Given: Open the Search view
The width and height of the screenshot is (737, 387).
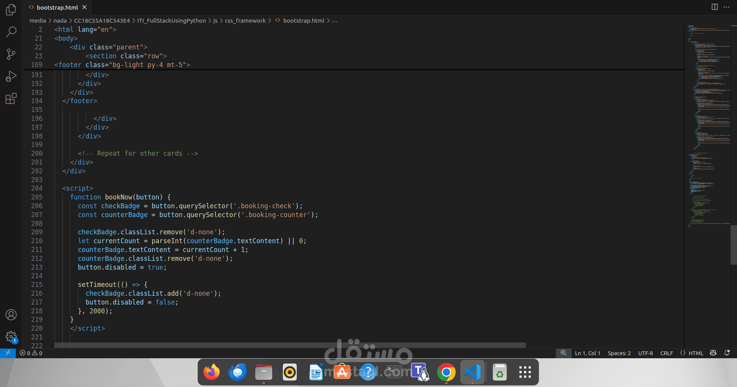Looking at the screenshot, I should pos(11,32).
